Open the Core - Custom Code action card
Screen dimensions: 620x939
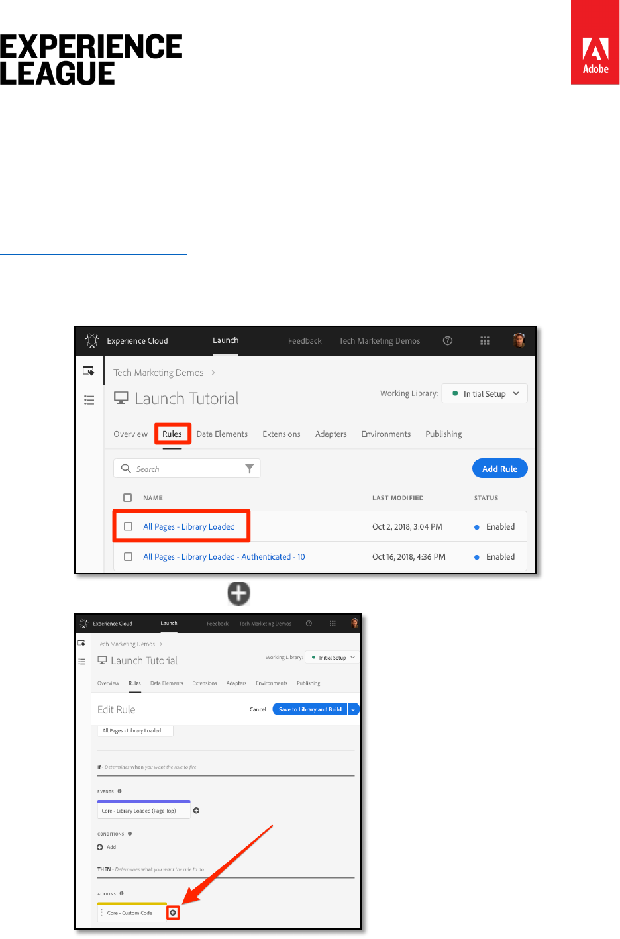[132, 913]
